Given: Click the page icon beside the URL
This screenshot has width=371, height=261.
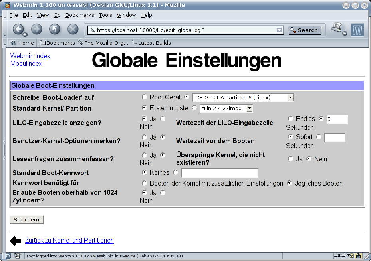Looking at the screenshot, I should coord(92,30).
